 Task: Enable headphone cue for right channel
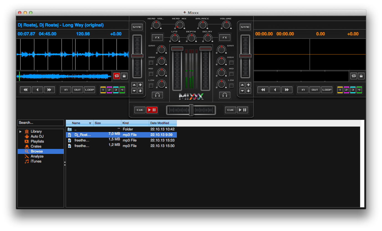(225, 95)
